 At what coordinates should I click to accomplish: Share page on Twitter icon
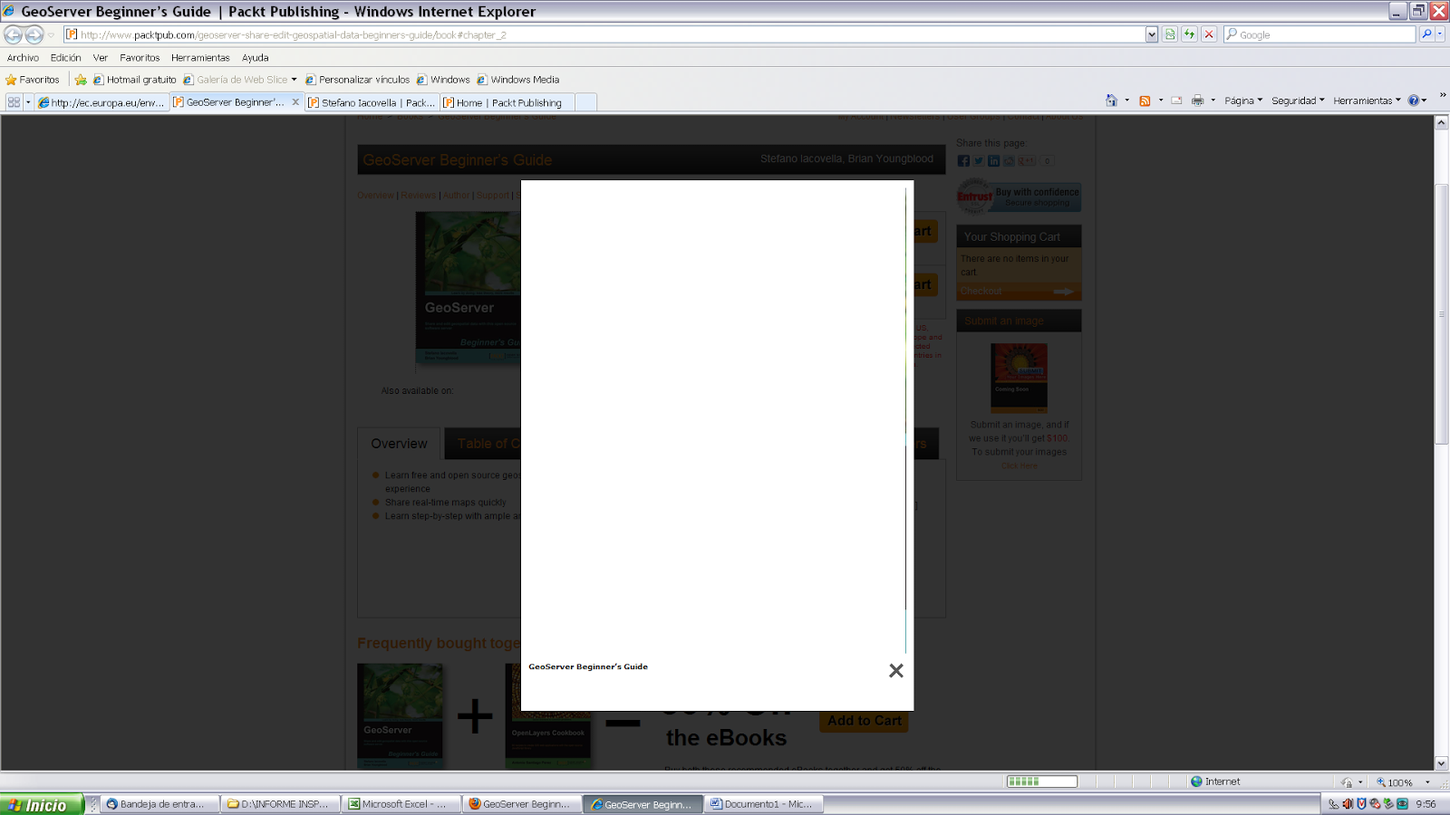click(979, 160)
